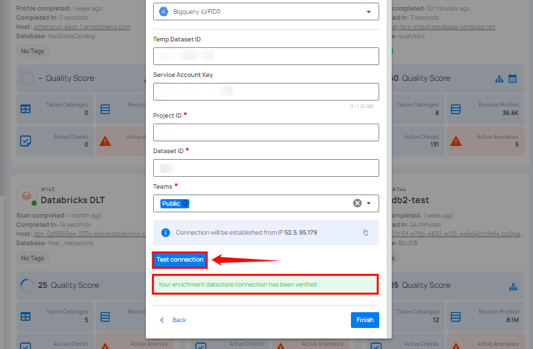Screen dimensions: 533x349
Task: Focus the Project ID input
Action: [x=266, y=132]
